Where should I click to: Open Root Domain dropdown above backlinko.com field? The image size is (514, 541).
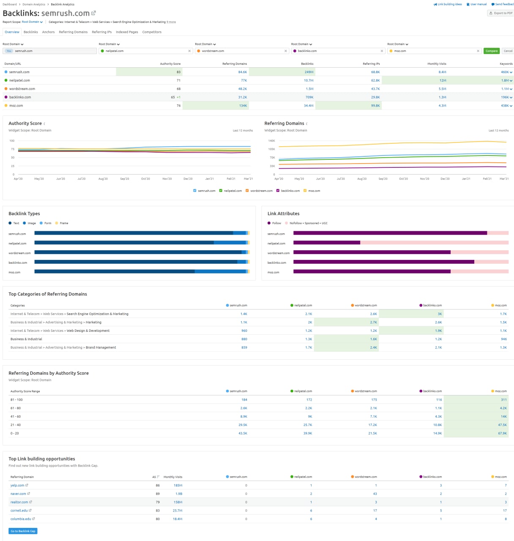point(302,44)
